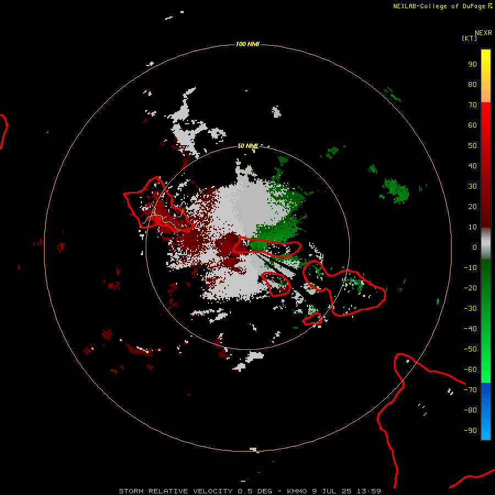Pick the gray zero-velocity colorbar segment
The image size is (495, 495).
(x=486, y=244)
